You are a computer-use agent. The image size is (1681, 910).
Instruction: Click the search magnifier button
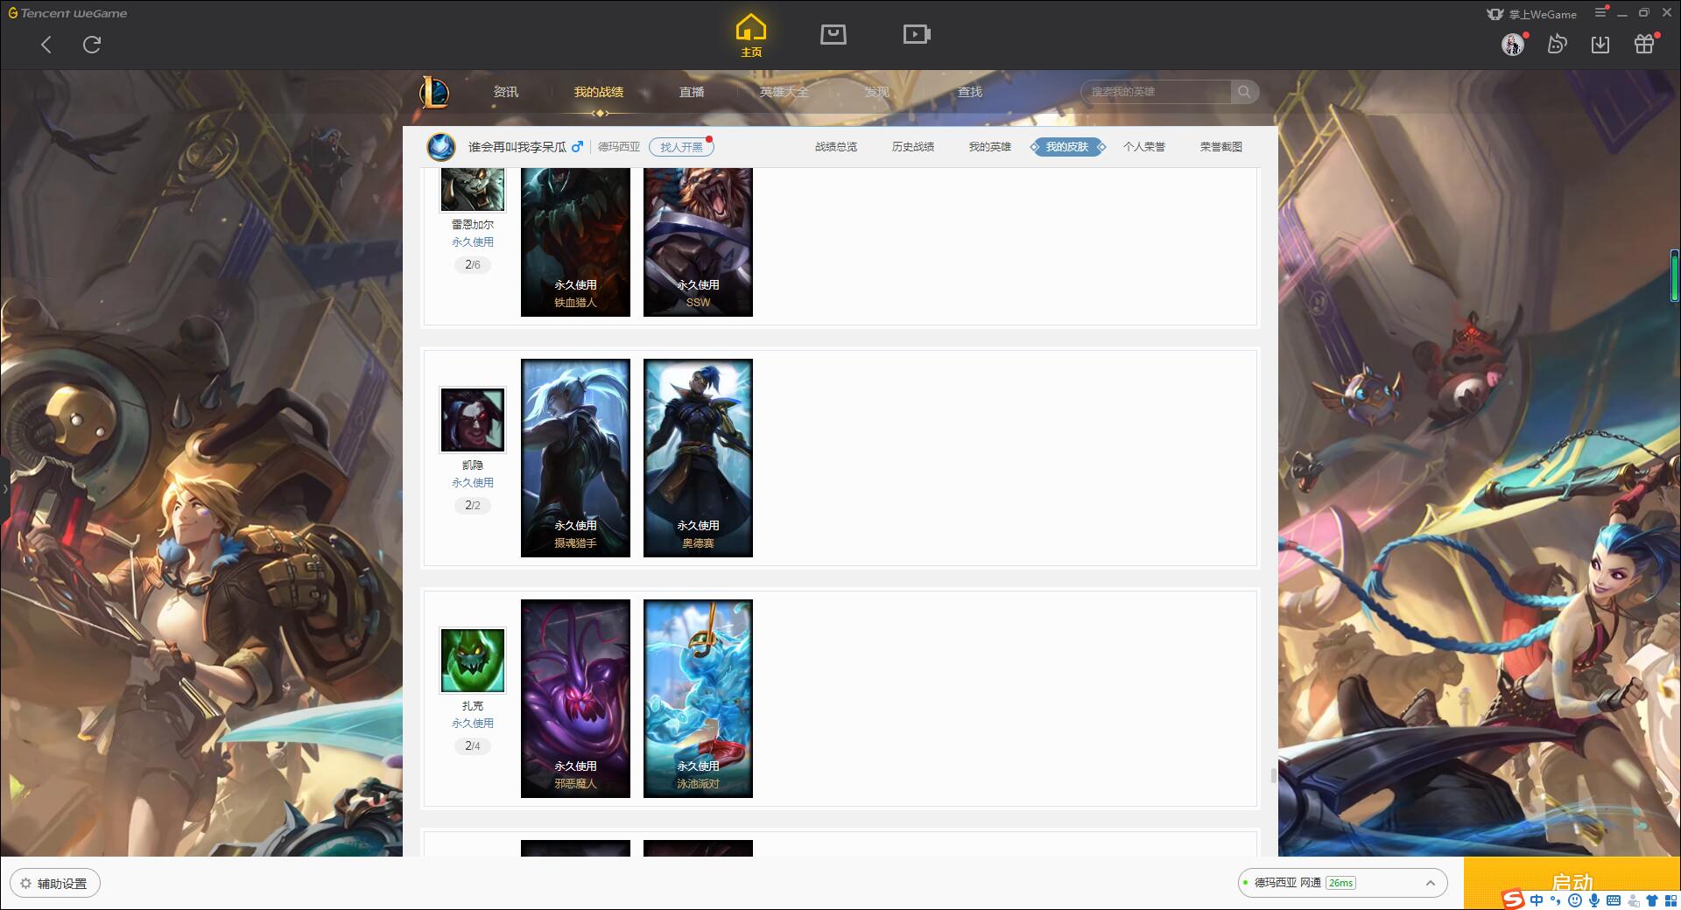[x=1244, y=92]
